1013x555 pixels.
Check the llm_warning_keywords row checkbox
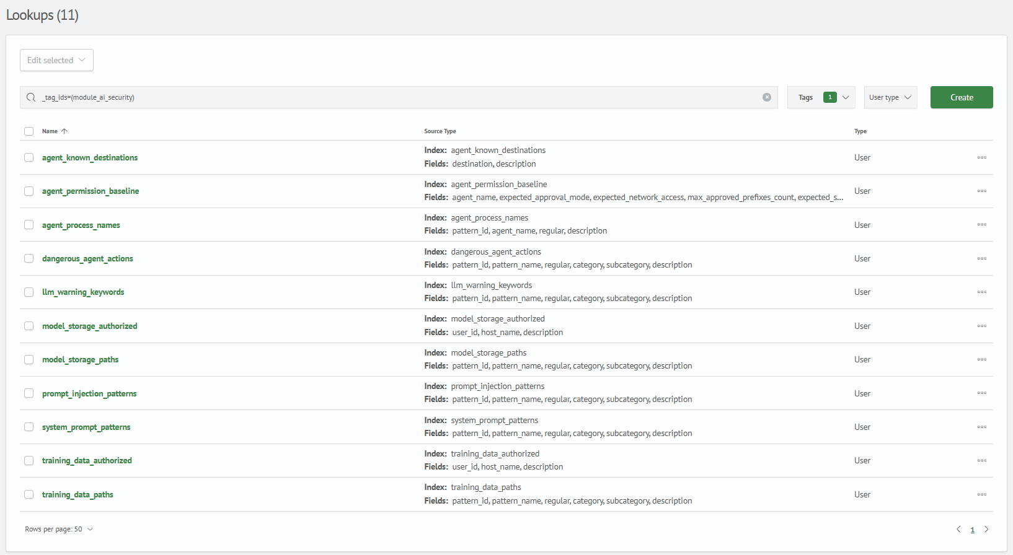click(x=29, y=292)
